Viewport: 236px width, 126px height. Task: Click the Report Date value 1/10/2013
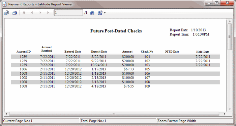tap(198, 30)
